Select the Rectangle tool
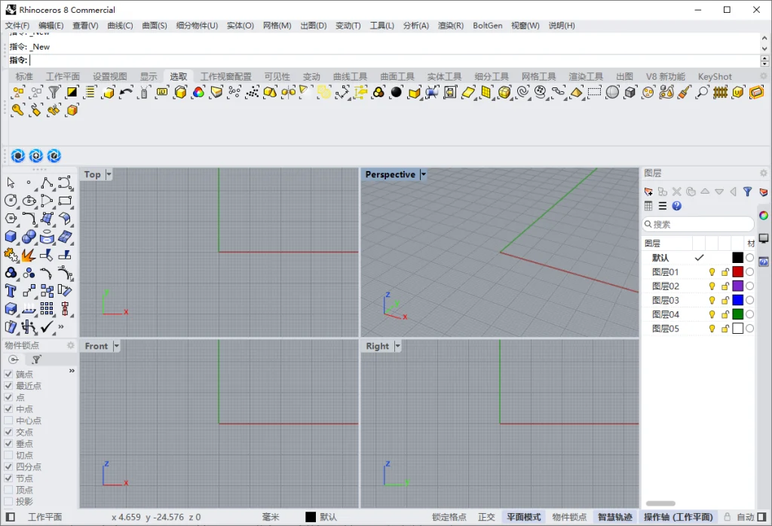This screenshot has height=526, width=772. (65, 200)
